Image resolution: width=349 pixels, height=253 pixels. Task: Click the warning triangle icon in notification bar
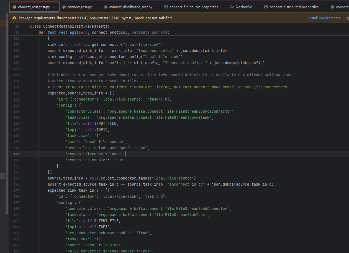[14, 18]
